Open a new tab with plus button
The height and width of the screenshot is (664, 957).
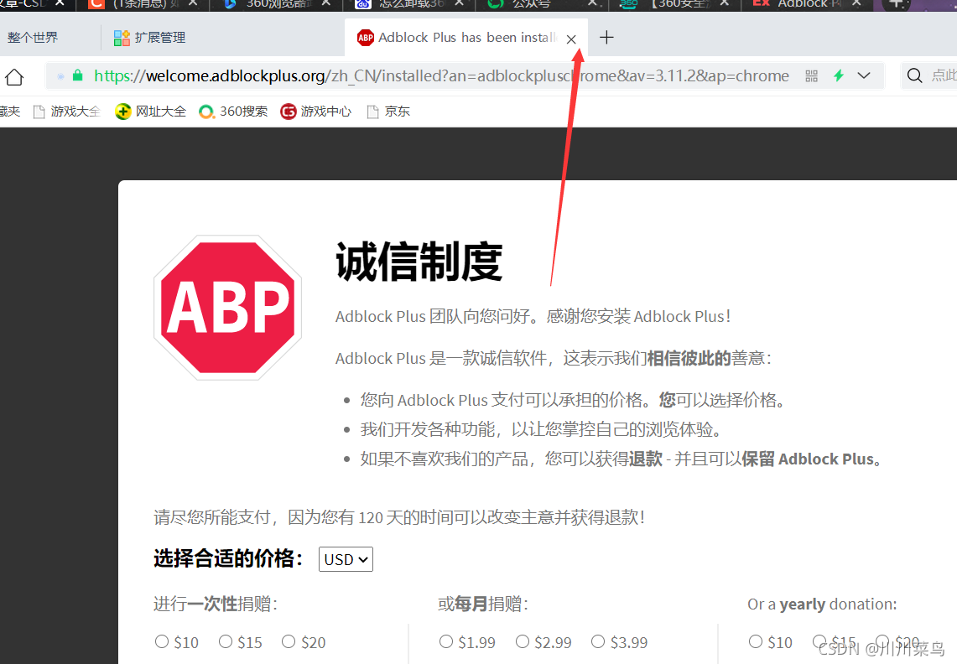click(x=606, y=38)
